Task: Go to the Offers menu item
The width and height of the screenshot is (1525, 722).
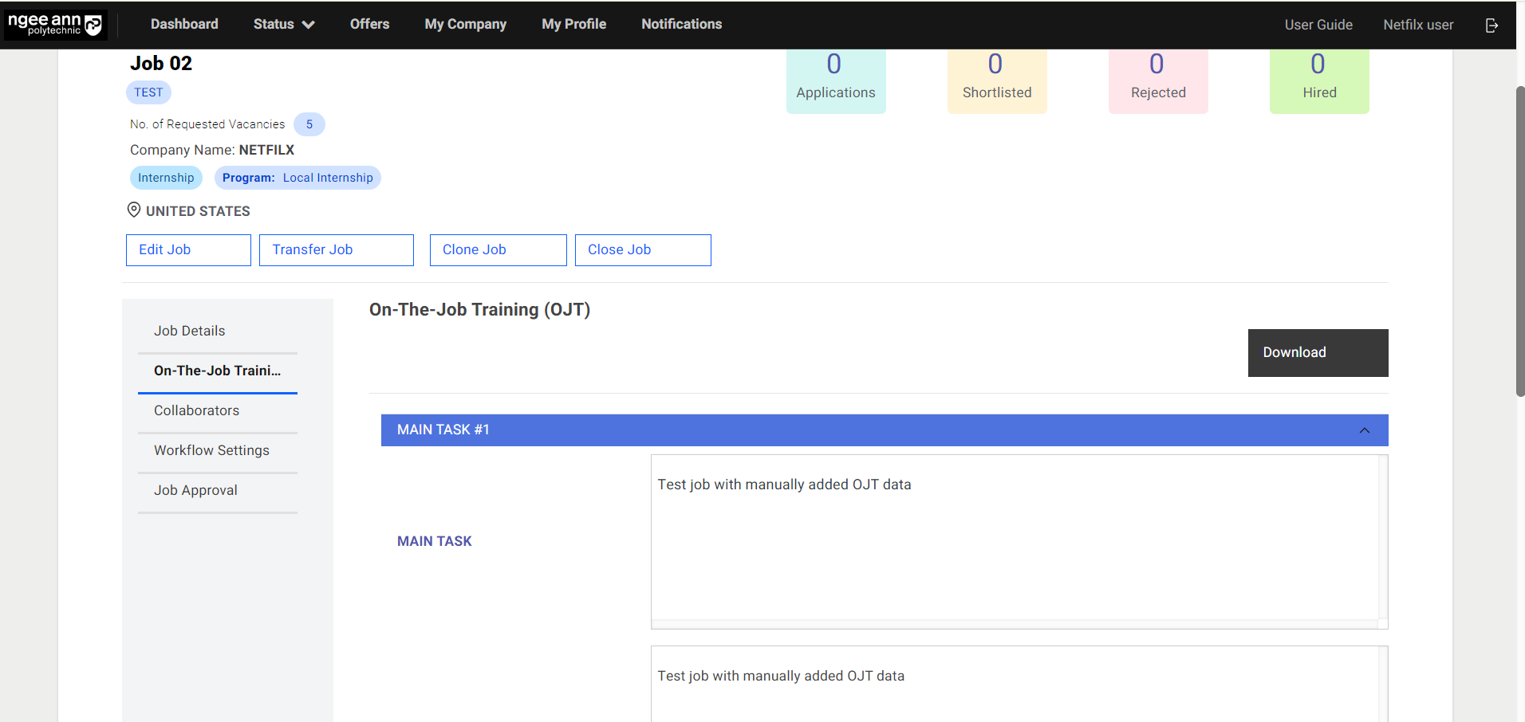Action: 369,25
